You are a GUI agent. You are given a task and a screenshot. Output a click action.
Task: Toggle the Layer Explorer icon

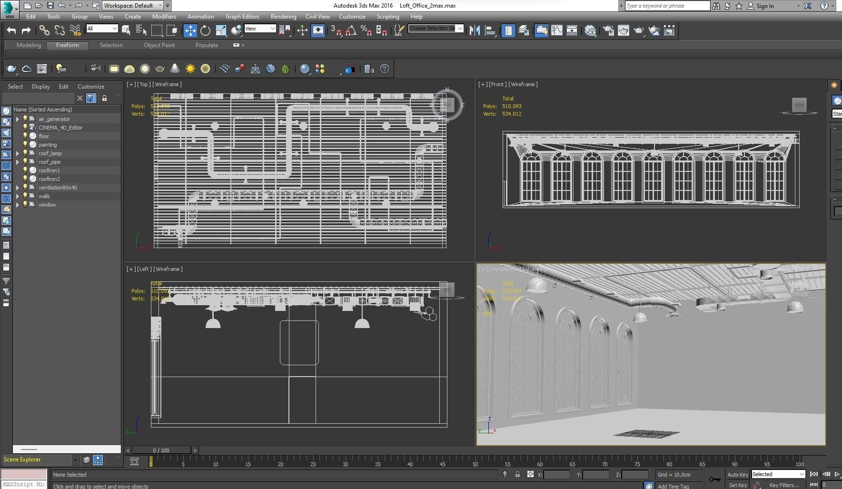click(524, 30)
